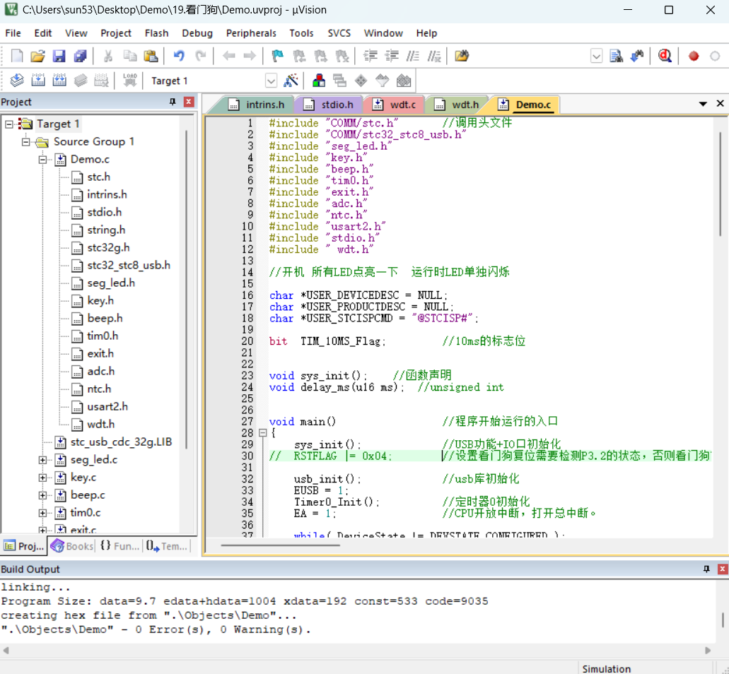The height and width of the screenshot is (674, 729).
Task: Collapse the Demo.c include file list
Action: pos(42,160)
